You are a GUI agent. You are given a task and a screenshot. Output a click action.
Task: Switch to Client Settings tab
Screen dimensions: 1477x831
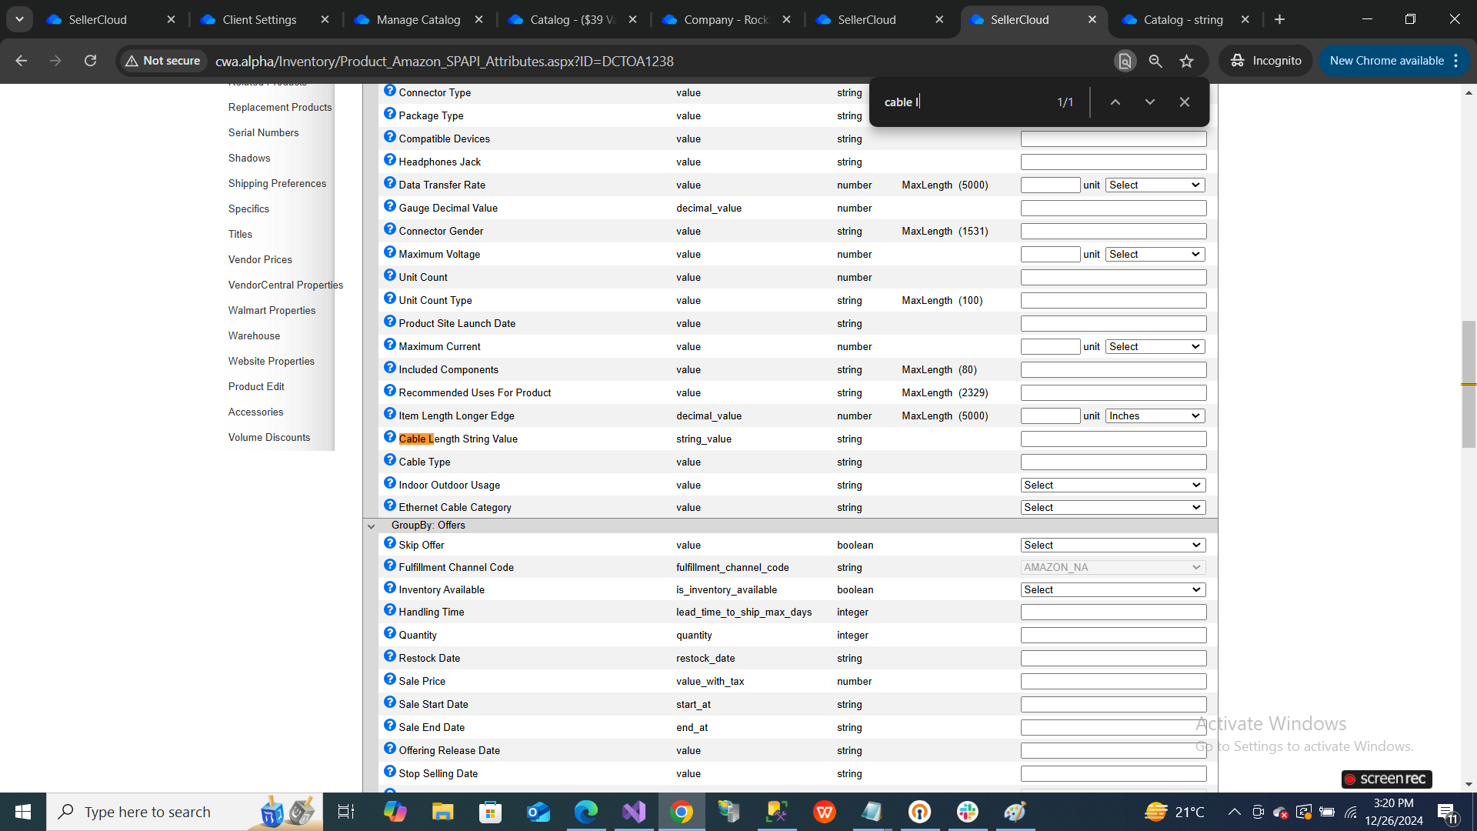[x=259, y=19]
